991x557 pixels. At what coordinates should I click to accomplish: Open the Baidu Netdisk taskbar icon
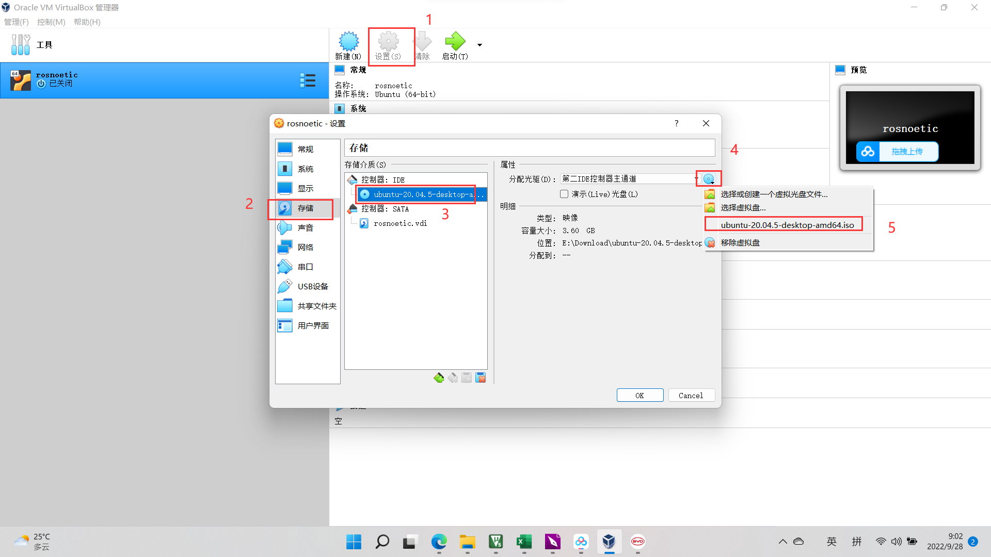(x=581, y=542)
